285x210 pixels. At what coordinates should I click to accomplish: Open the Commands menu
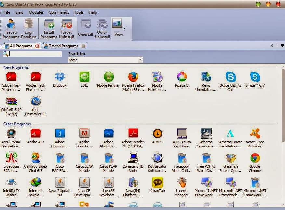click(59, 12)
